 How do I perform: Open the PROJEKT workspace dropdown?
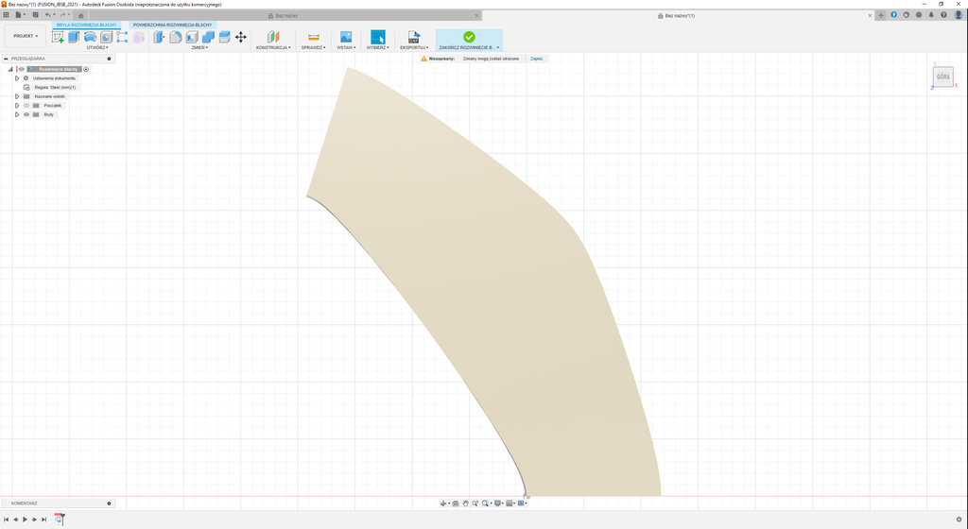coord(26,36)
